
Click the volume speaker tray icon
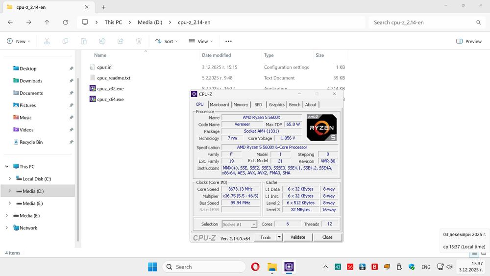449,267
